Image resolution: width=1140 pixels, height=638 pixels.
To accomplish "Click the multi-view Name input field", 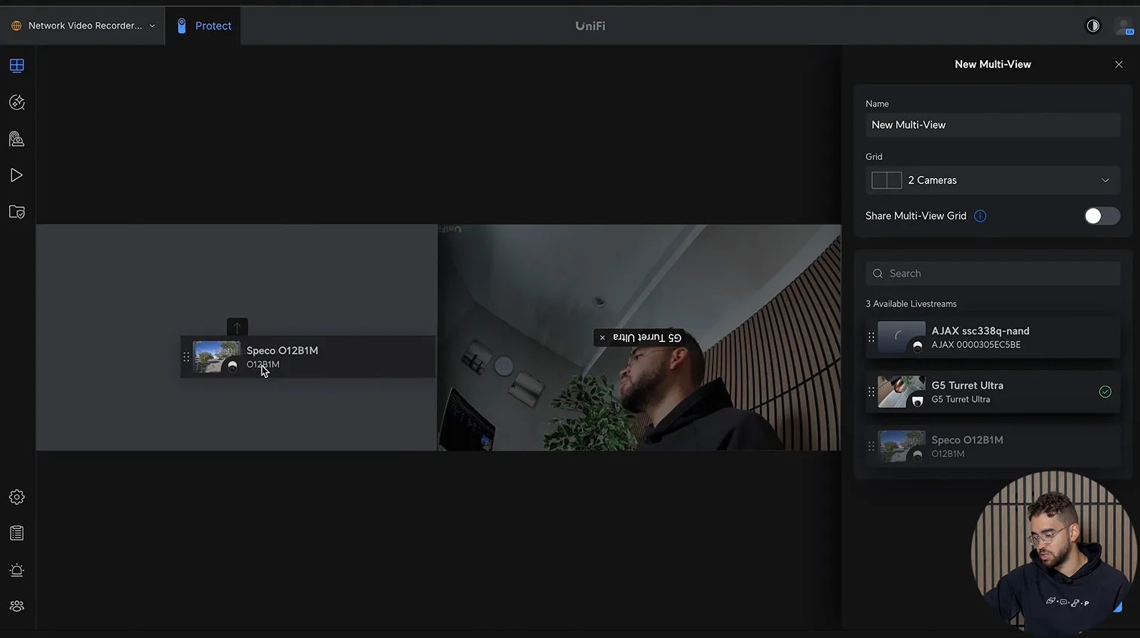I will [992, 125].
